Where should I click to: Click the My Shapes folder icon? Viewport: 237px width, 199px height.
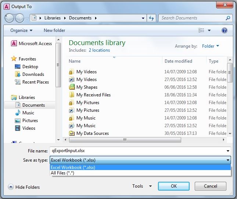(x=72, y=87)
